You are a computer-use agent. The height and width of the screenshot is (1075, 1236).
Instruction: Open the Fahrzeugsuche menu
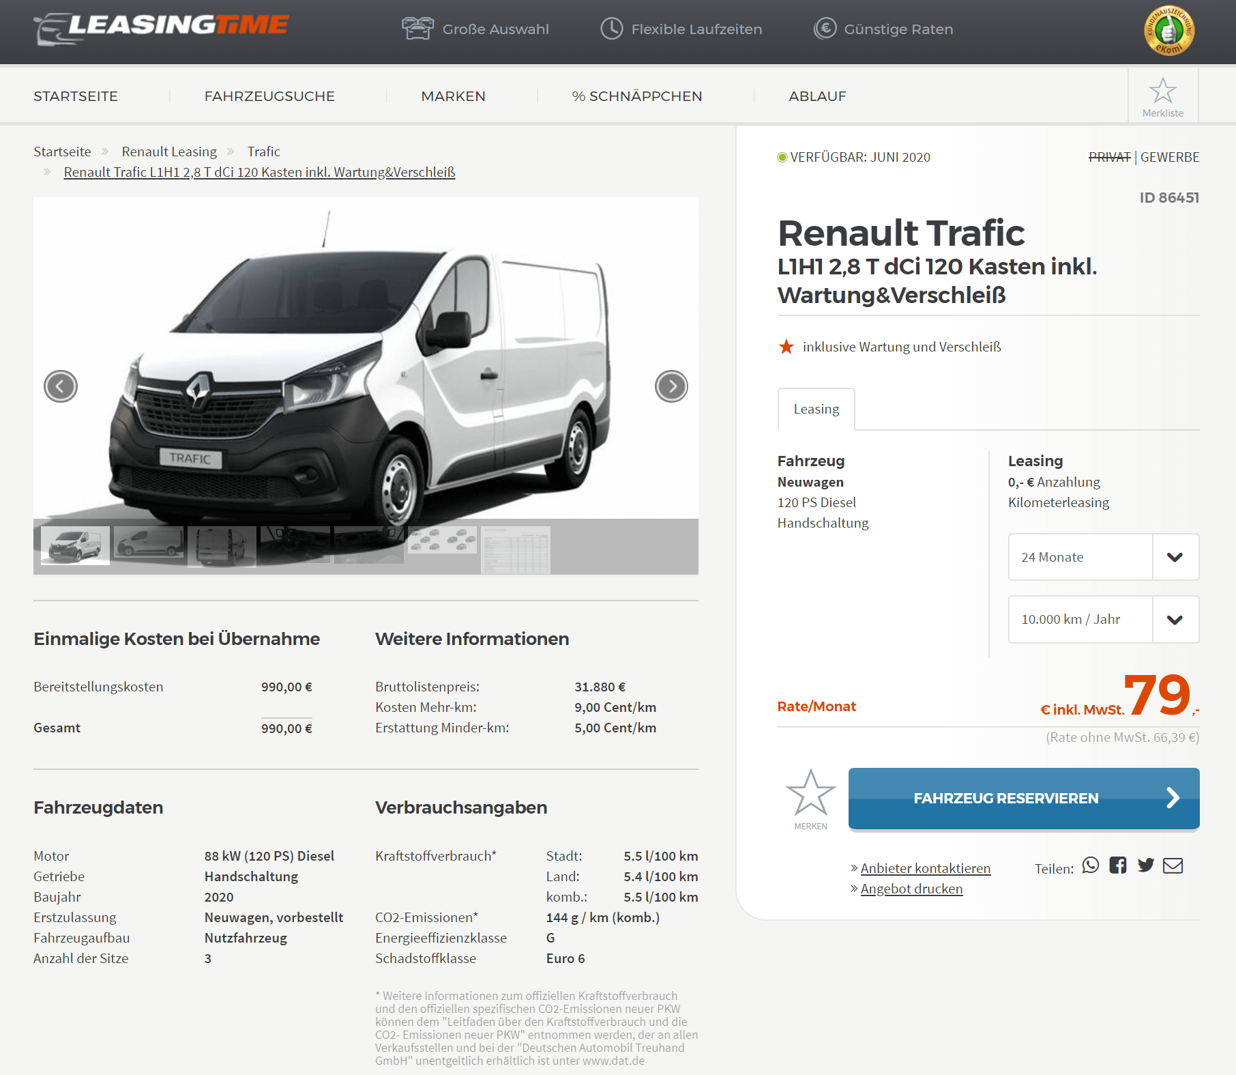coord(269,96)
